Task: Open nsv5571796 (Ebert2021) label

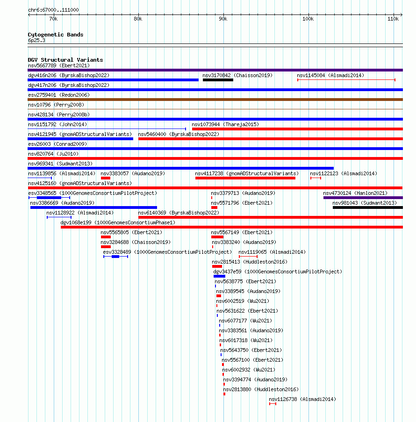Action: coord(242,203)
